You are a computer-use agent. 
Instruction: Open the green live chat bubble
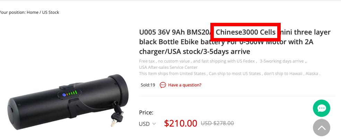pos(322,108)
